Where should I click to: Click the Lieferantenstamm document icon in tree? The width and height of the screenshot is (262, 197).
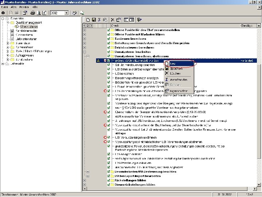coord(12,39)
